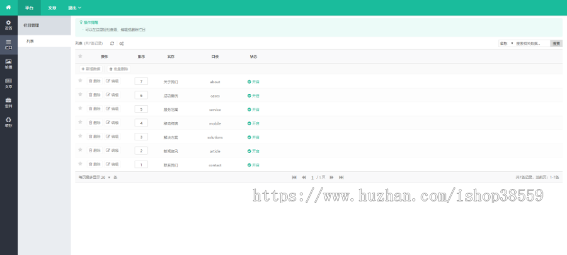
Task: Open the per-page count dropdown showing 20
Action: tap(106, 178)
